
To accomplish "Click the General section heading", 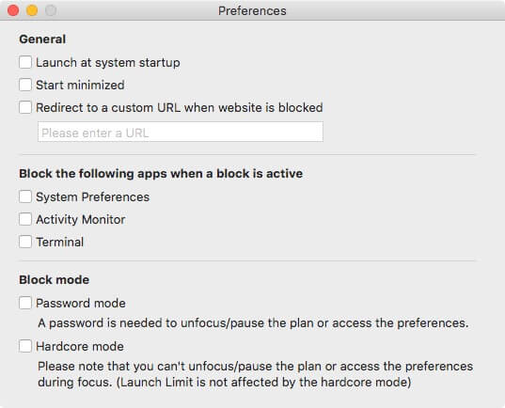I will (x=42, y=39).
